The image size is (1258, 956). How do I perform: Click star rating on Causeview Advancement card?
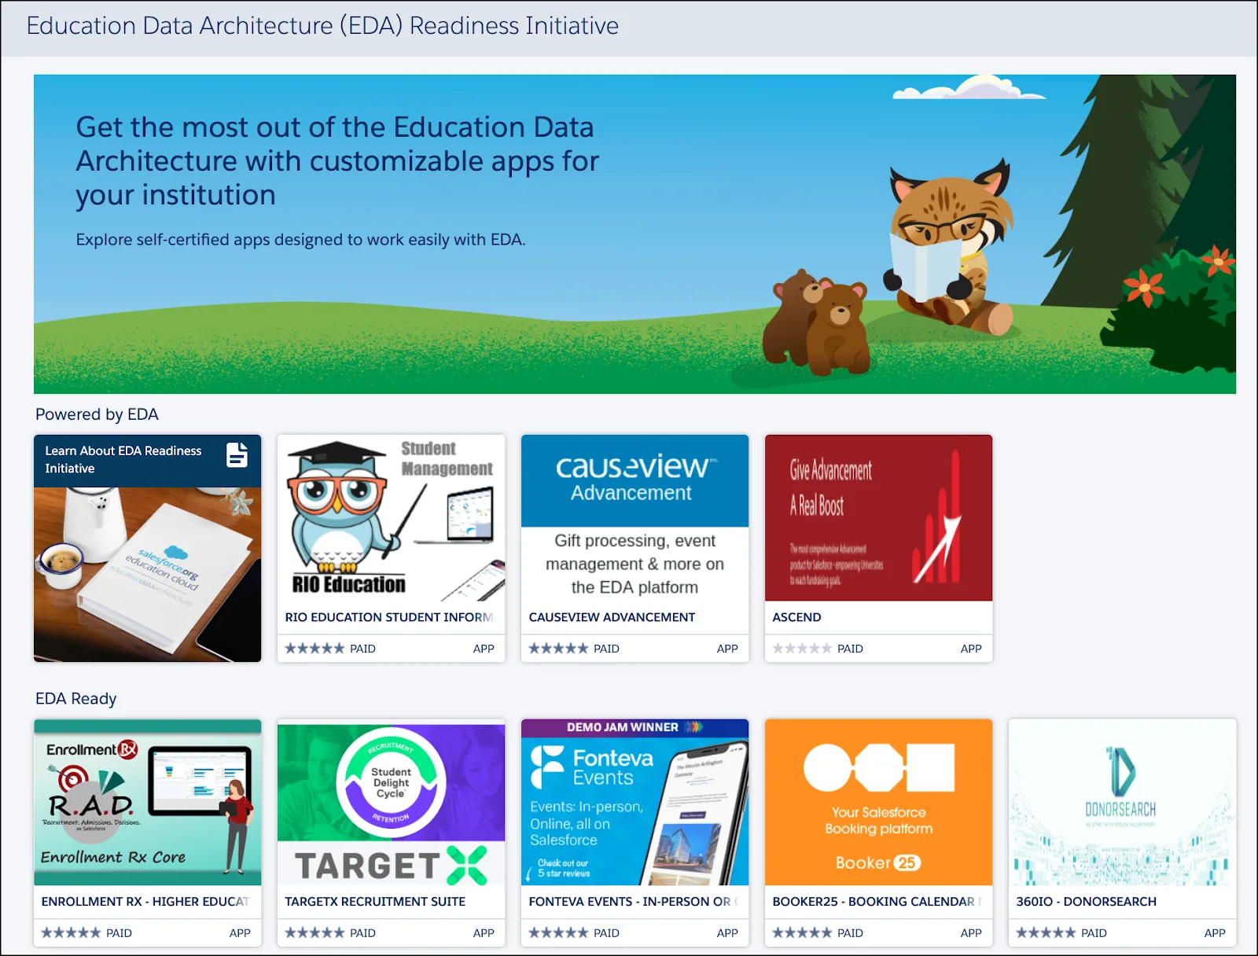pos(558,649)
